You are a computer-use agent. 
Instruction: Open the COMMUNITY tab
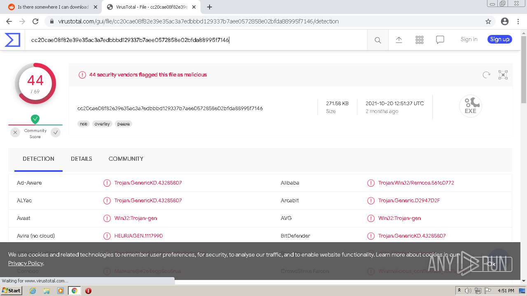[126, 159]
